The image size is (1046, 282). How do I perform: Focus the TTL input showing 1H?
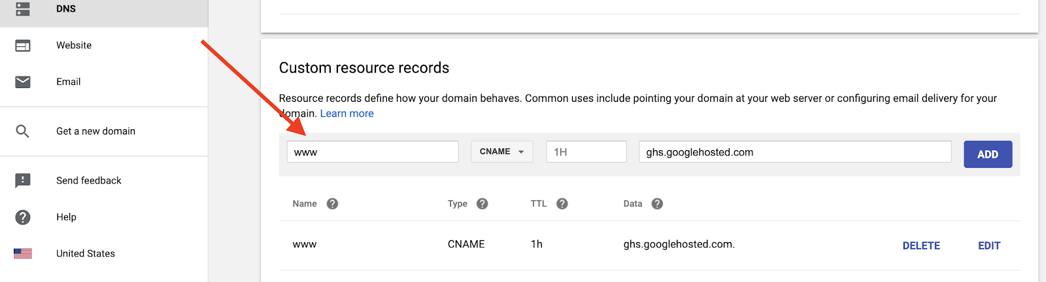586,152
